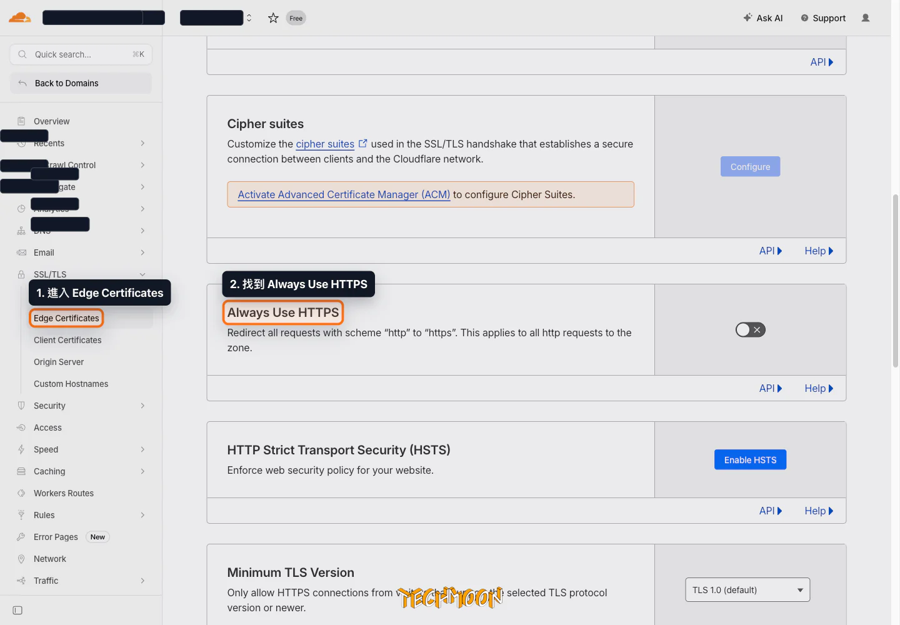Viewport: 900px width, 625px height.
Task: Click the Cloudflare logo
Action: tap(20, 17)
